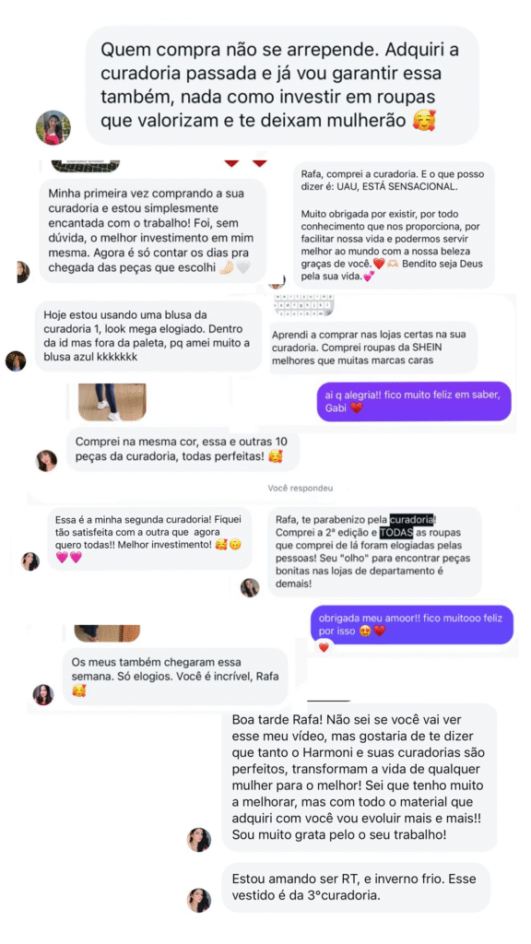Select purple reply 'ai q alegria!! fico muito feliz'
Image resolution: width=531 pixels, height=944 pixels.
pos(414,401)
